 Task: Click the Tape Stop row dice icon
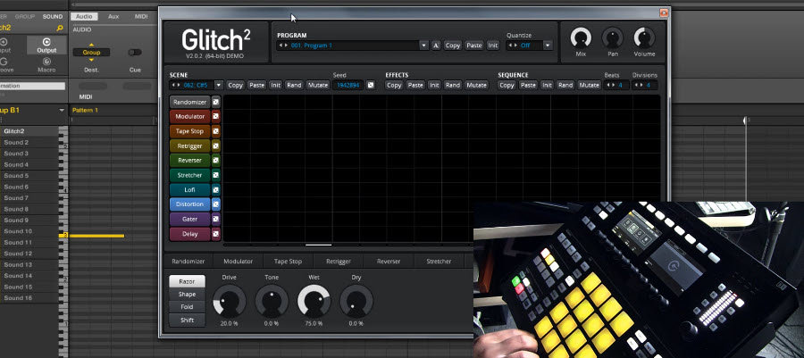[x=216, y=131]
